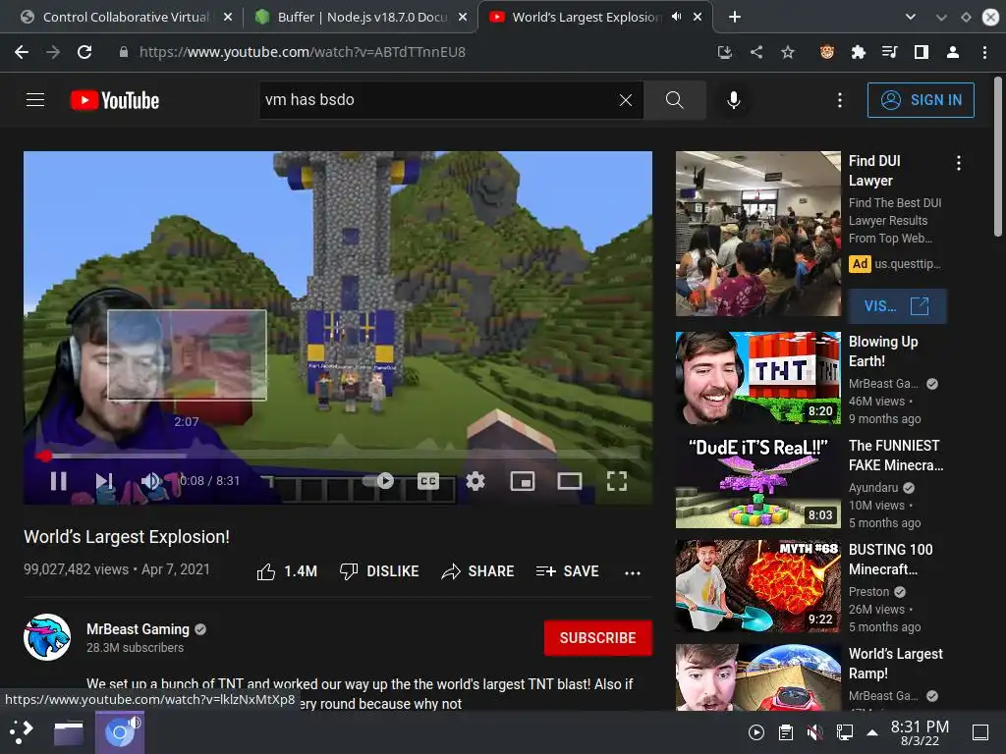
Task: Open the clock showing 8:31 PM
Action: [x=920, y=732]
